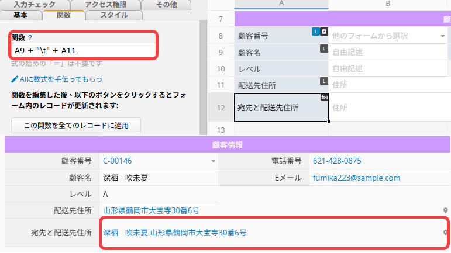
Task: Click the email fumika223@sample.com link
Action: click(x=356, y=178)
